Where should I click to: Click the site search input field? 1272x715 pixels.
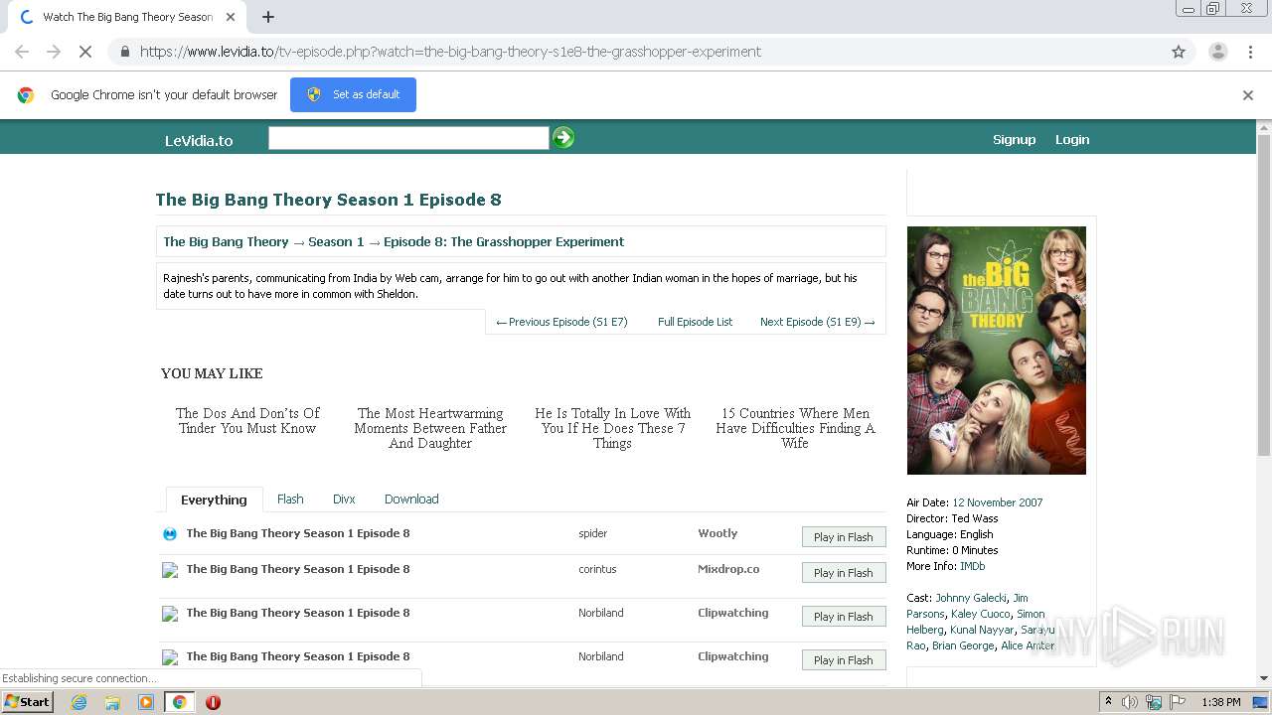pyautogui.click(x=408, y=138)
